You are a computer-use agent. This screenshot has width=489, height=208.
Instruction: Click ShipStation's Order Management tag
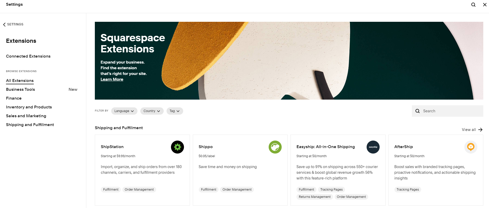(x=139, y=190)
